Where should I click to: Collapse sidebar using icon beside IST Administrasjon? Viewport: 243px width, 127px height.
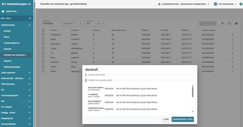pyautogui.click(x=29, y=4)
